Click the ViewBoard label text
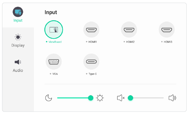Screen dimensions: 190x115 pos(55,42)
